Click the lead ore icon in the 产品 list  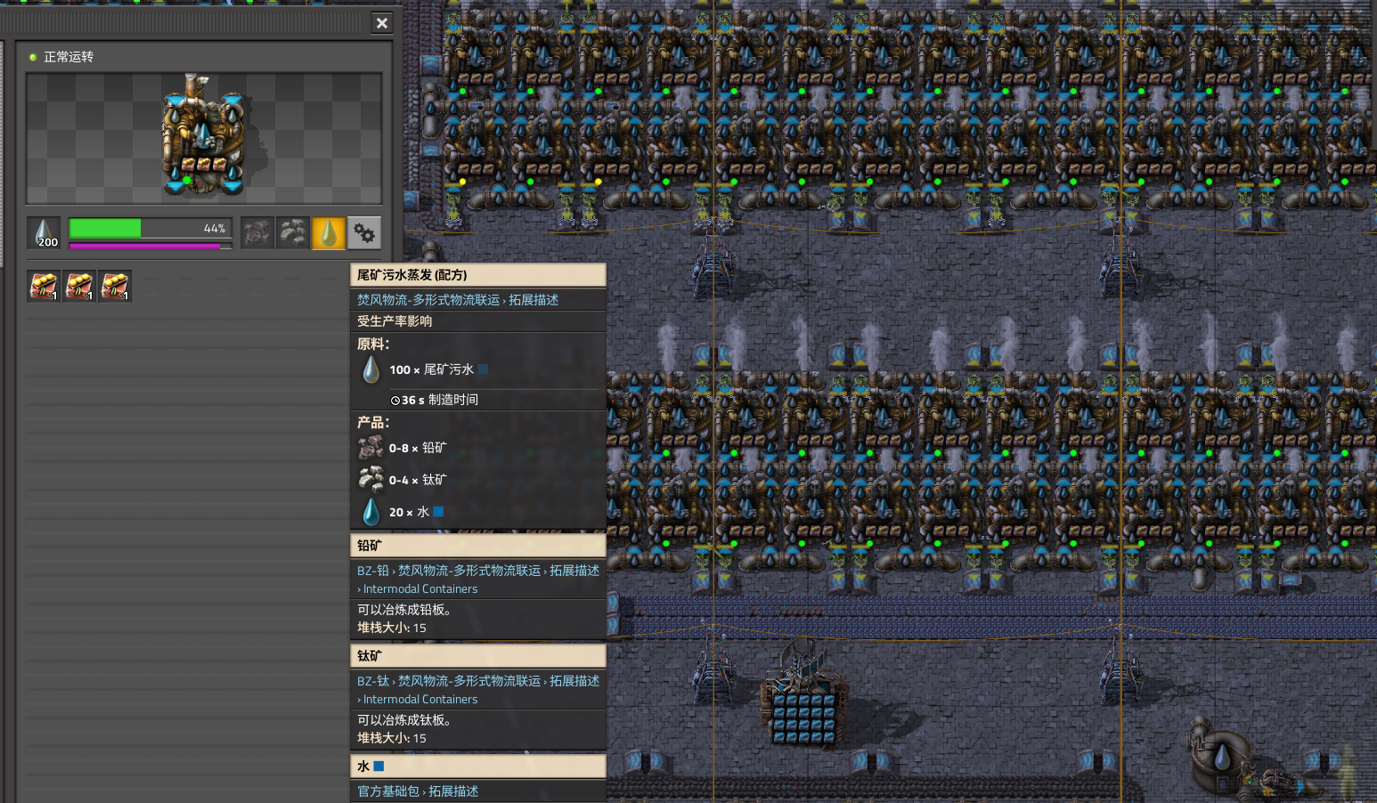tap(371, 448)
